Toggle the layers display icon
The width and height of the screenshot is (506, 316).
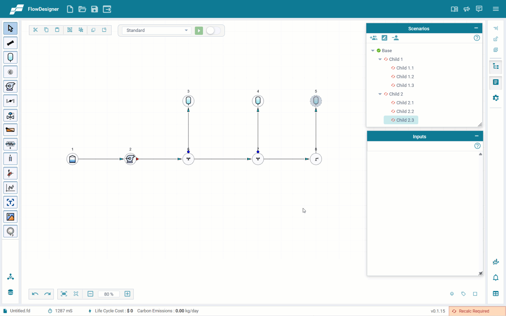(x=452, y=294)
